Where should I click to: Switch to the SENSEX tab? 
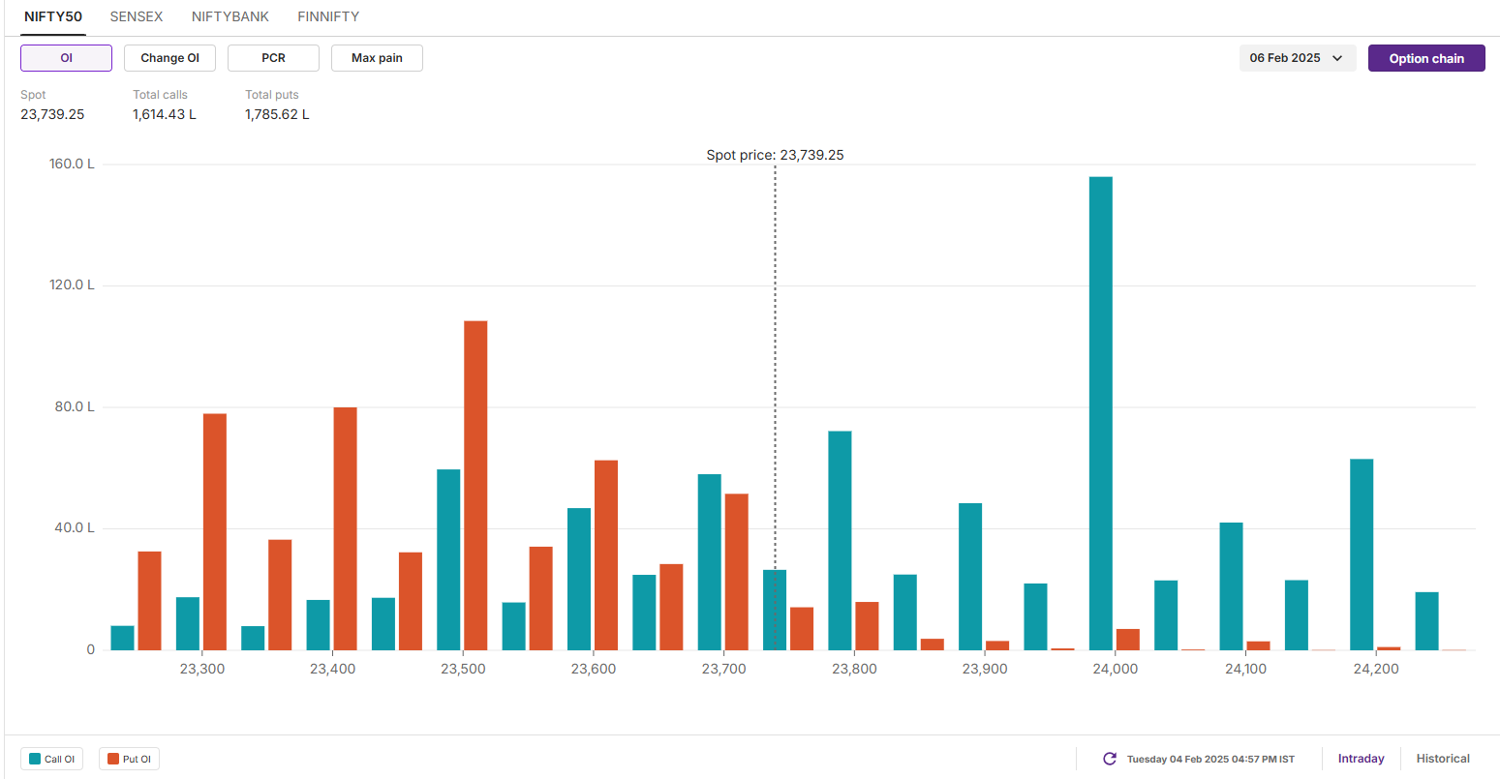pos(137,16)
